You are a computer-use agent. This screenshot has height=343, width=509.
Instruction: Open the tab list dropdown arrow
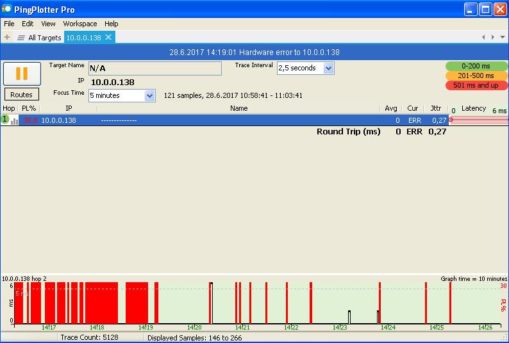(x=503, y=37)
